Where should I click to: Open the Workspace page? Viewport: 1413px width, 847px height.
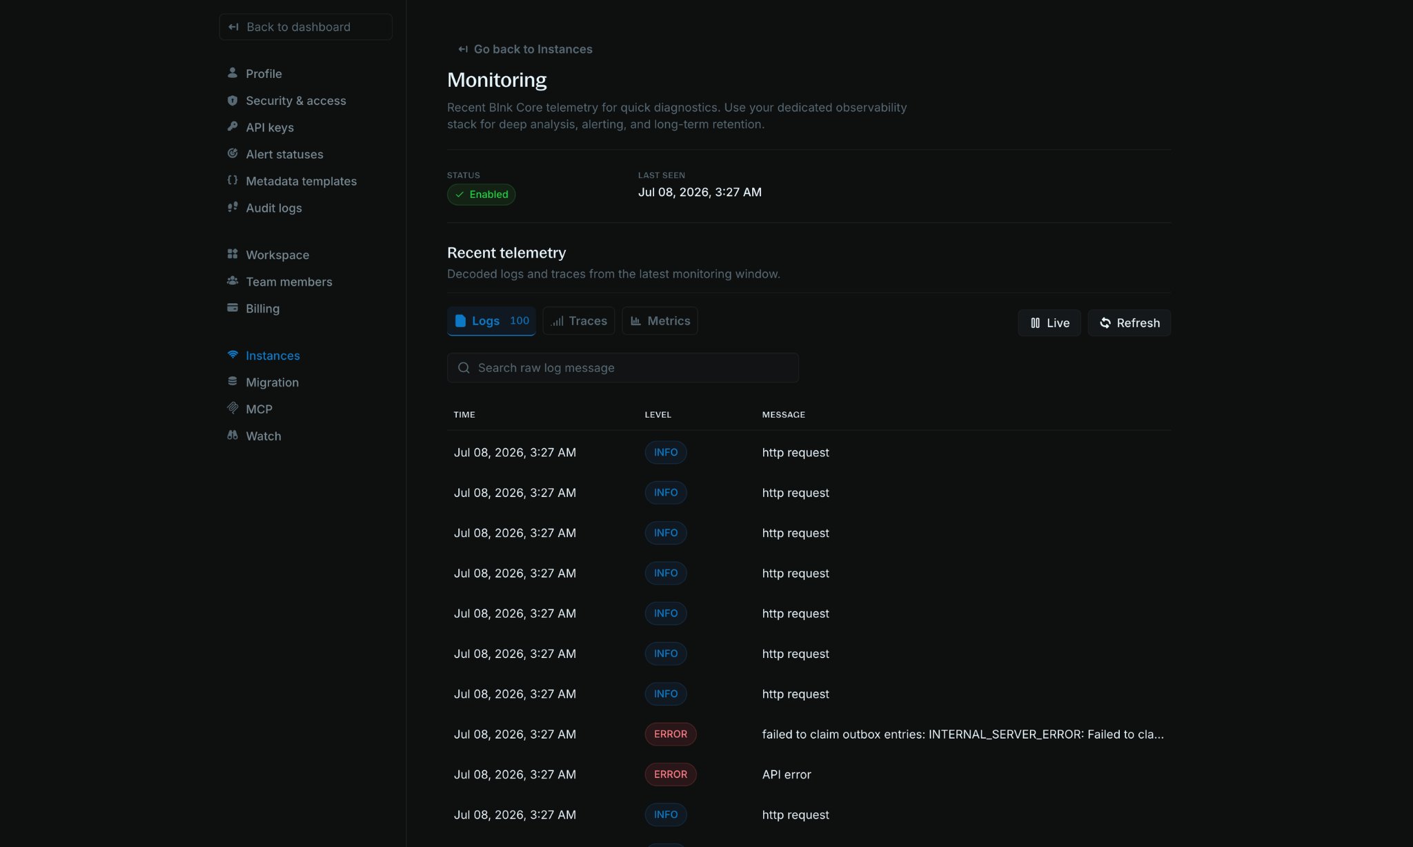pyautogui.click(x=277, y=255)
